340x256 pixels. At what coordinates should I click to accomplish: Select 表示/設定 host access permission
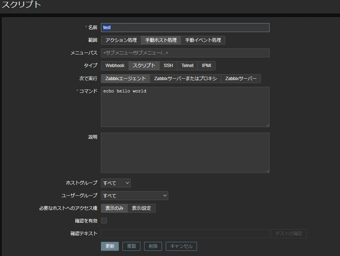pos(142,208)
